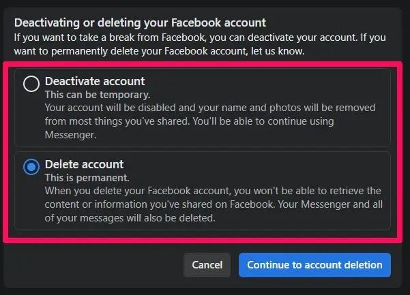Click the Cancel button

click(207, 264)
